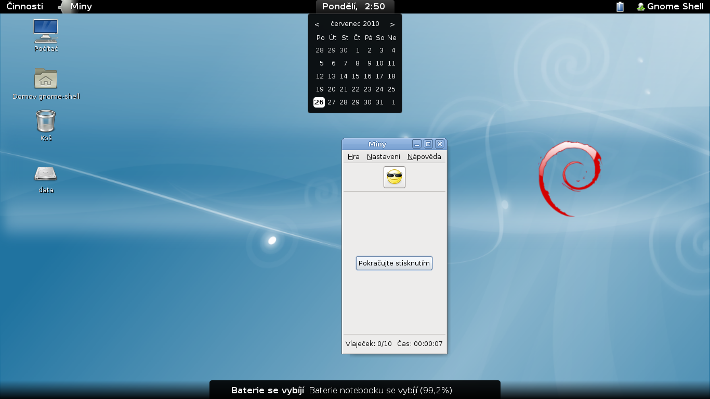The height and width of the screenshot is (399, 710).
Task: Click the Baterie se vybíjí notification
Action: pos(355,390)
